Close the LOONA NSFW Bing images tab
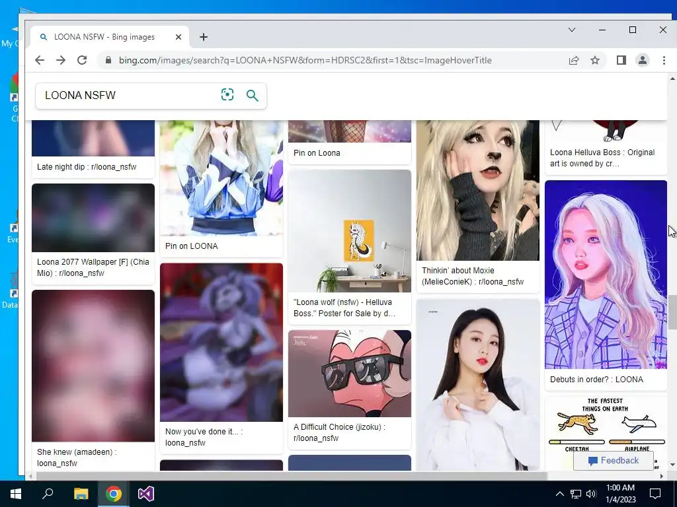Image resolution: width=677 pixels, height=507 pixels. pos(179,37)
